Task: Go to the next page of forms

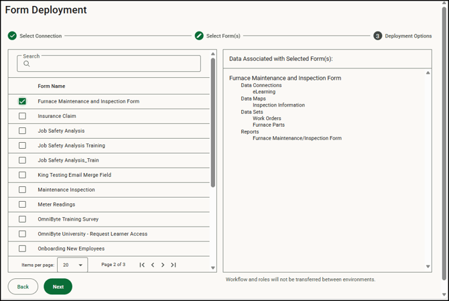Action: [163, 265]
